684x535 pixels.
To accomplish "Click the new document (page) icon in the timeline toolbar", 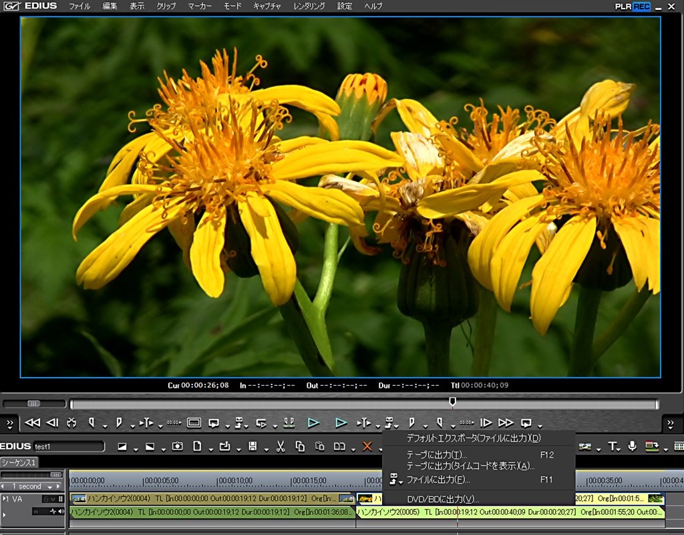I will coord(197,446).
